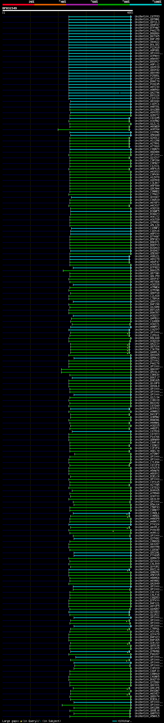Select the UniRef100_Q4RTU3 label
Screen dimensions: 164x723
(x=147, y=713)
